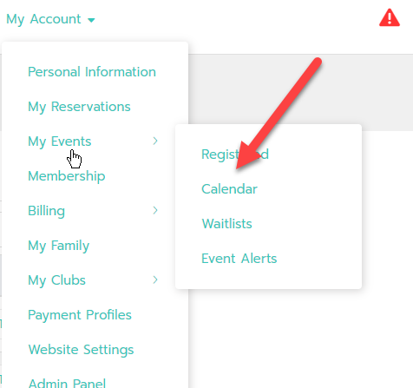
Task: Expand the My Events submenu chevron
Action: pos(155,141)
